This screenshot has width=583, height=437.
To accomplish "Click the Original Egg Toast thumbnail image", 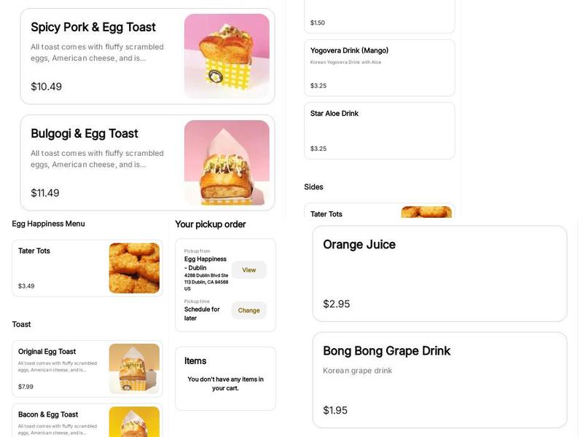I will (x=134, y=369).
